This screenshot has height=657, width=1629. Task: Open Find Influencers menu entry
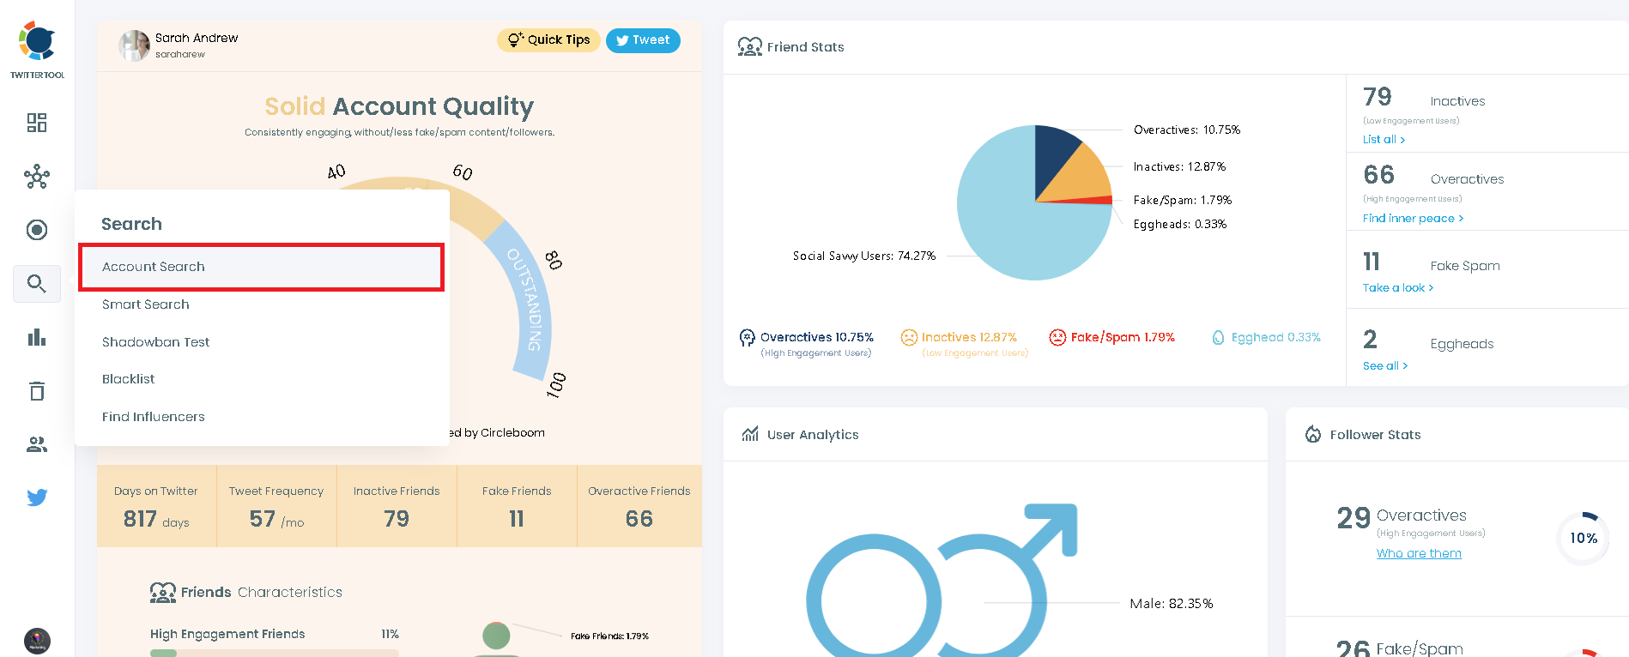coord(154,417)
